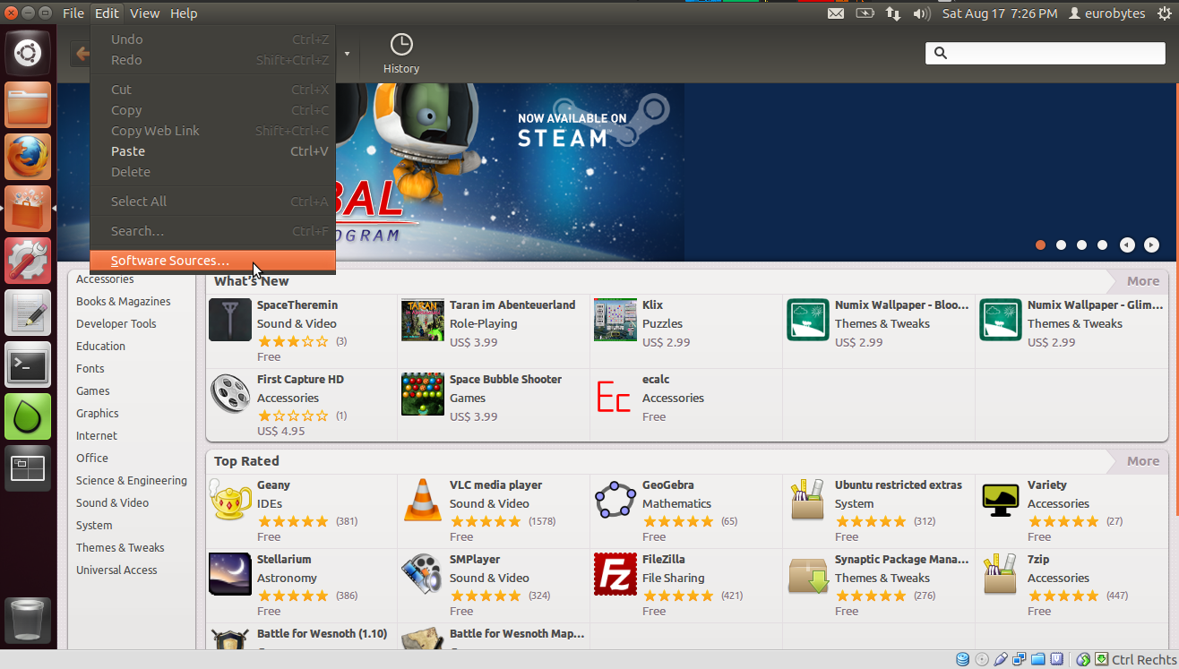Click the SpaceTheremin app icon
Viewport: 1179px width, 669px height.
tap(230, 321)
